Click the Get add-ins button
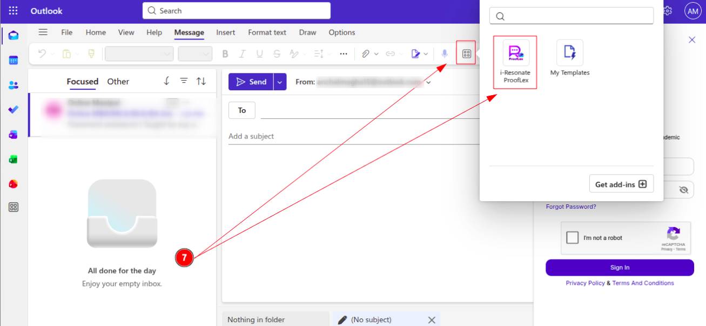This screenshot has width=706, height=326. tap(621, 184)
